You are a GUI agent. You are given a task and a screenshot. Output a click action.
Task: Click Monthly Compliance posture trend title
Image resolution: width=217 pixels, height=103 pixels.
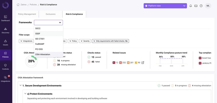tap(171, 53)
